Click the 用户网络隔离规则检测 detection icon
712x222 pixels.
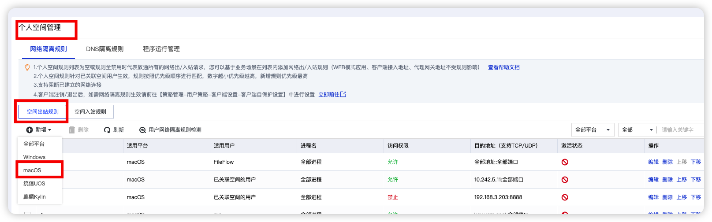click(x=142, y=130)
